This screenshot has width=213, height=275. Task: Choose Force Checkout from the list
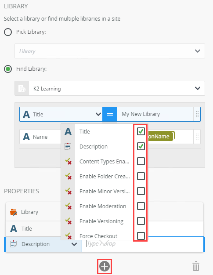[98, 236]
